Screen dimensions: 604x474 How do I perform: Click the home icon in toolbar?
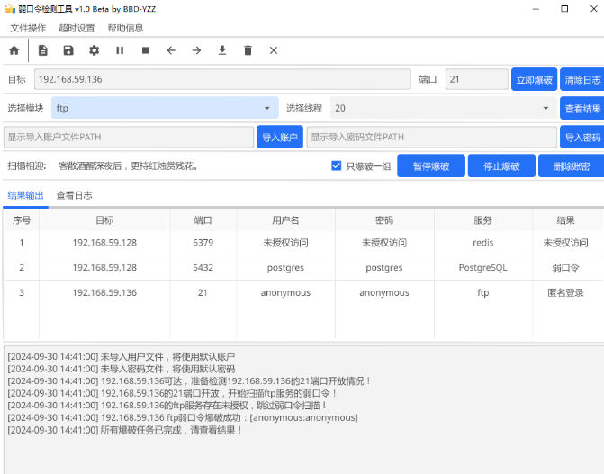(x=14, y=50)
